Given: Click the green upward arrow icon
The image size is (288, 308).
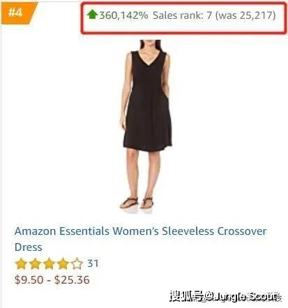Looking at the screenshot, I should [x=92, y=15].
